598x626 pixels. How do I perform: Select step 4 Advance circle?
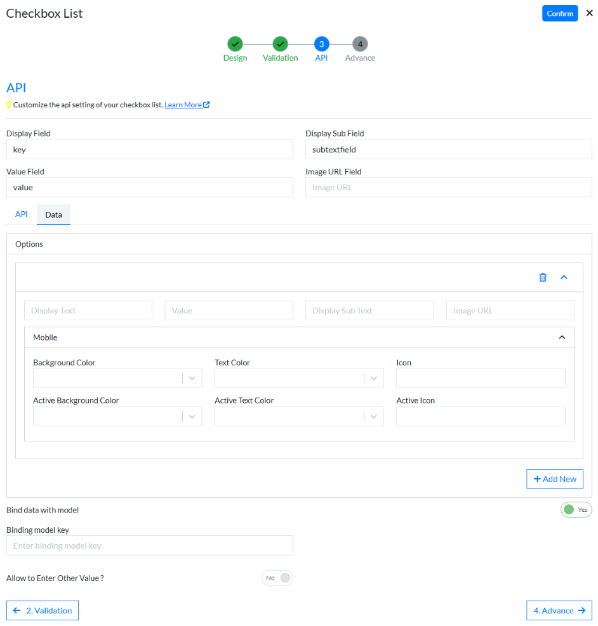tap(360, 44)
